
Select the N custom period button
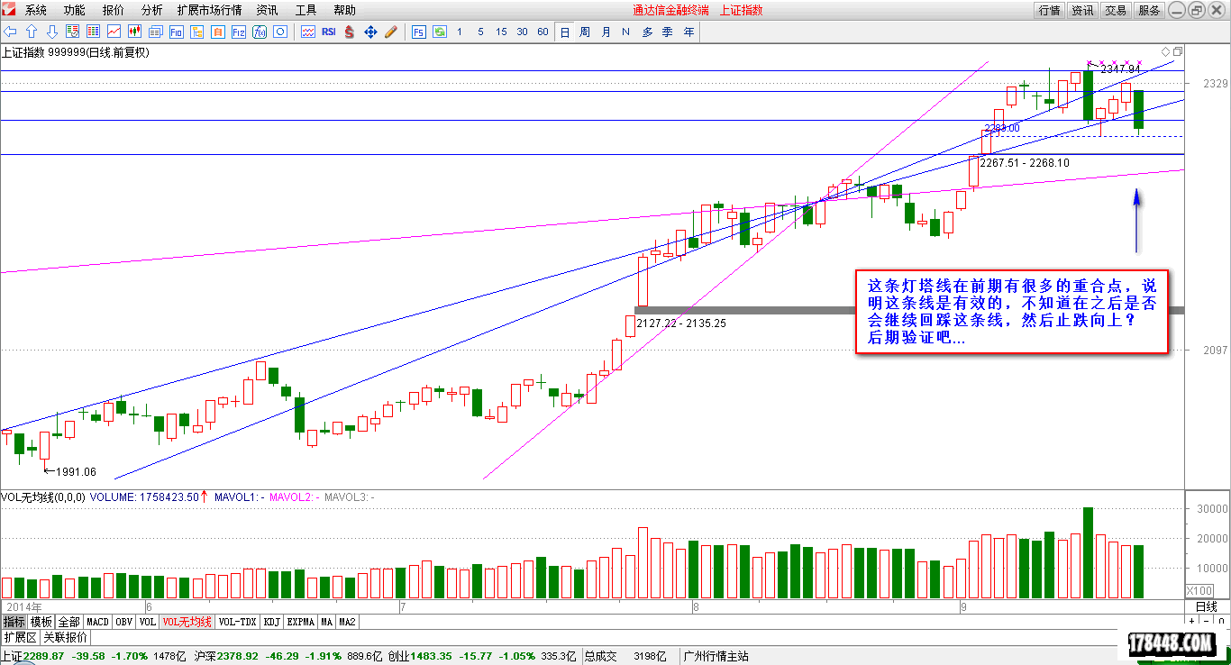click(x=626, y=32)
